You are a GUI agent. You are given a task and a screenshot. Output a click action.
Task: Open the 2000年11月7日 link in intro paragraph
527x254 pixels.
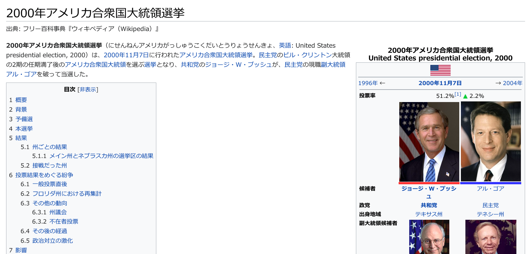click(x=126, y=55)
